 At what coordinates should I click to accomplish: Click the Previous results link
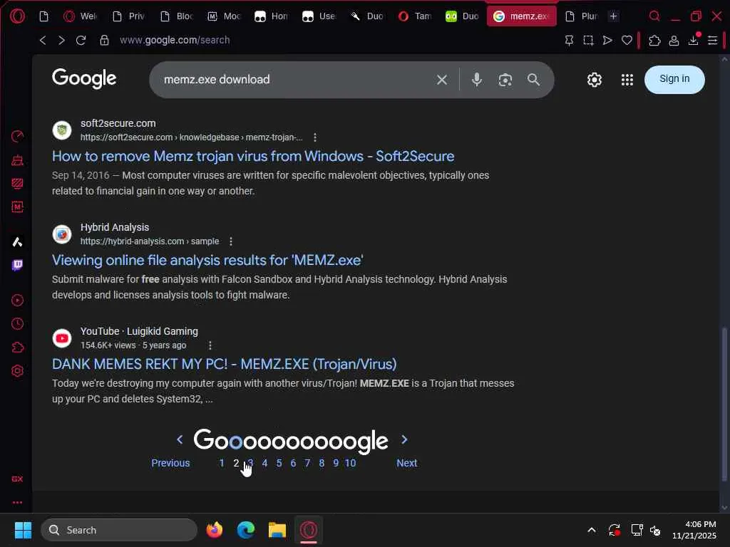pos(170,463)
